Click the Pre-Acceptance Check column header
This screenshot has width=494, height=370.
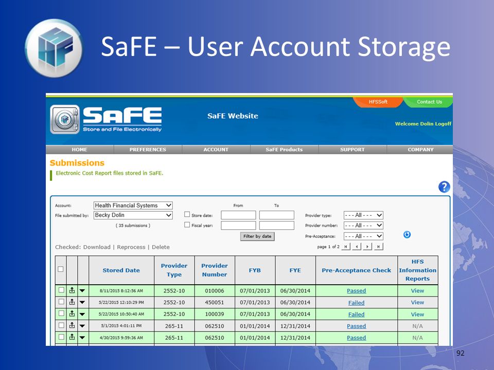pyautogui.click(x=356, y=270)
